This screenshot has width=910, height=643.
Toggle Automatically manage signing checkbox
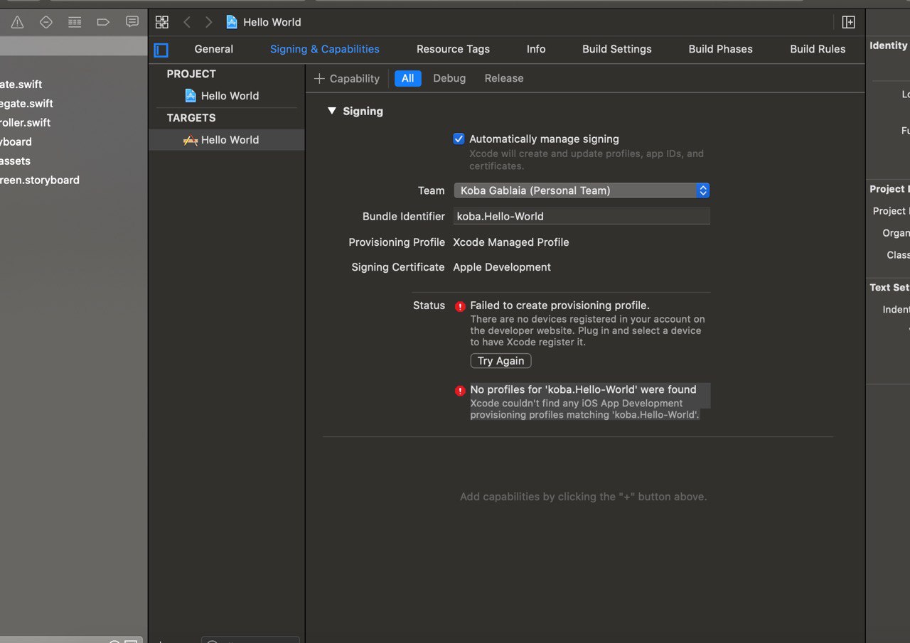(x=459, y=139)
